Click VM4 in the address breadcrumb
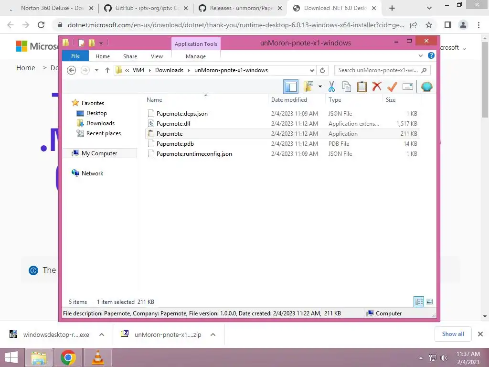Image resolution: width=489 pixels, height=367 pixels. pyautogui.click(x=138, y=70)
